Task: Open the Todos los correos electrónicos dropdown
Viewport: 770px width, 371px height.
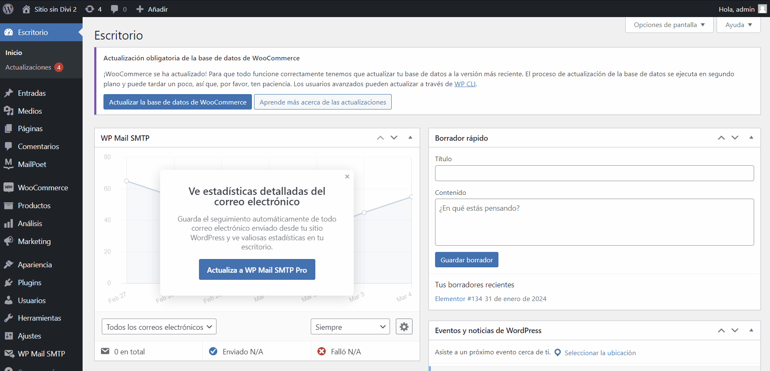Action: point(159,327)
